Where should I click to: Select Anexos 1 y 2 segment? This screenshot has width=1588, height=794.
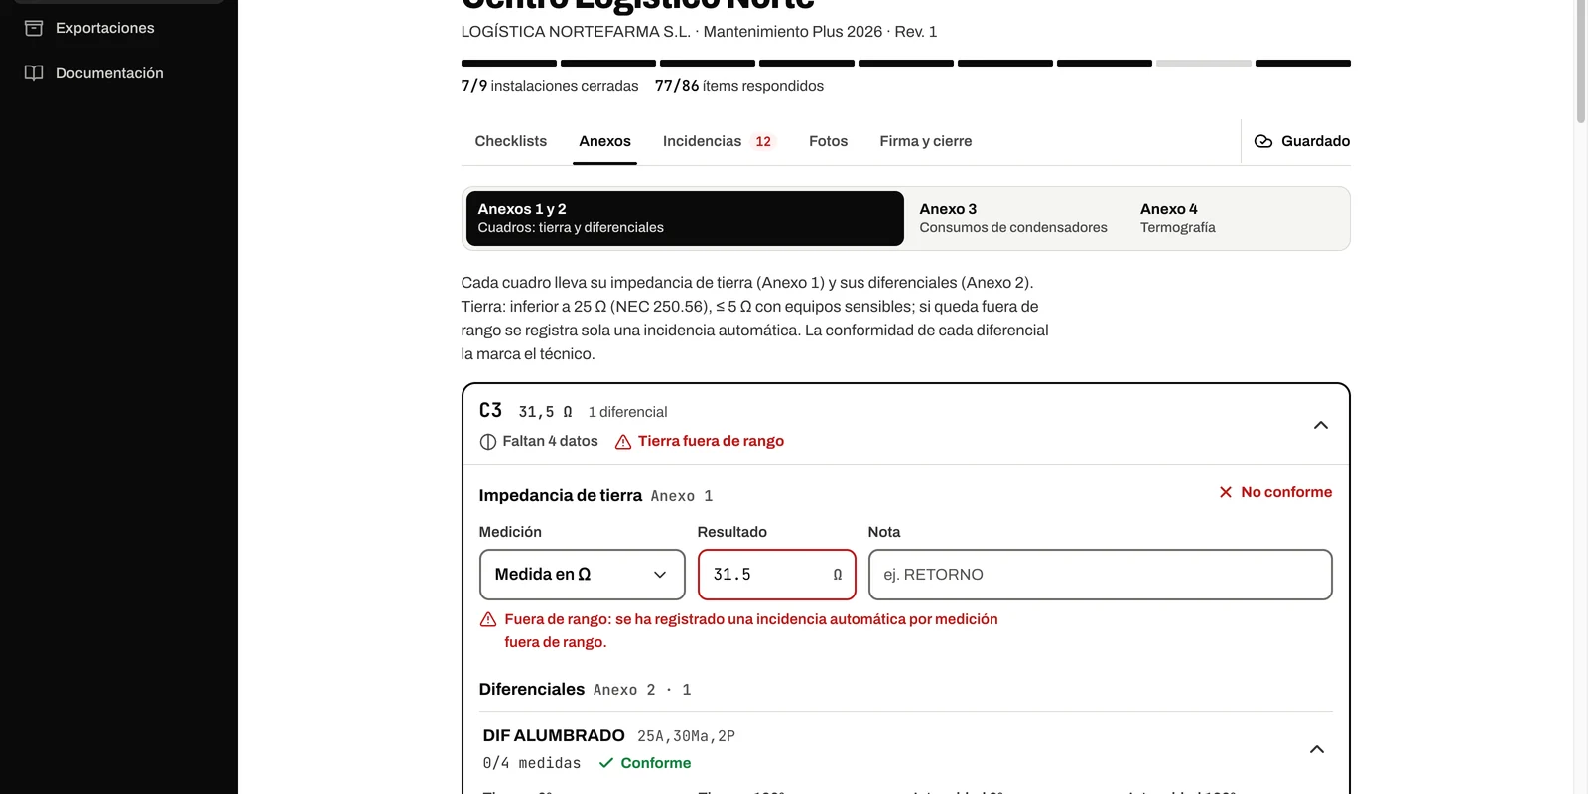[685, 218]
